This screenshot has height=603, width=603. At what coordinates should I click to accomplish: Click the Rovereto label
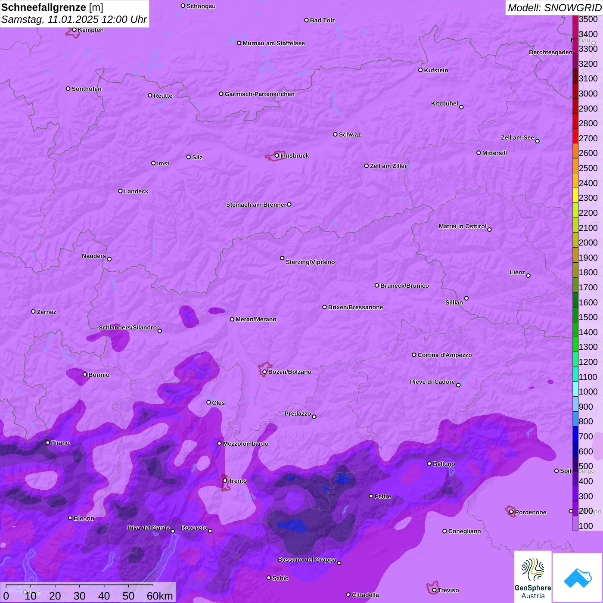(x=194, y=528)
